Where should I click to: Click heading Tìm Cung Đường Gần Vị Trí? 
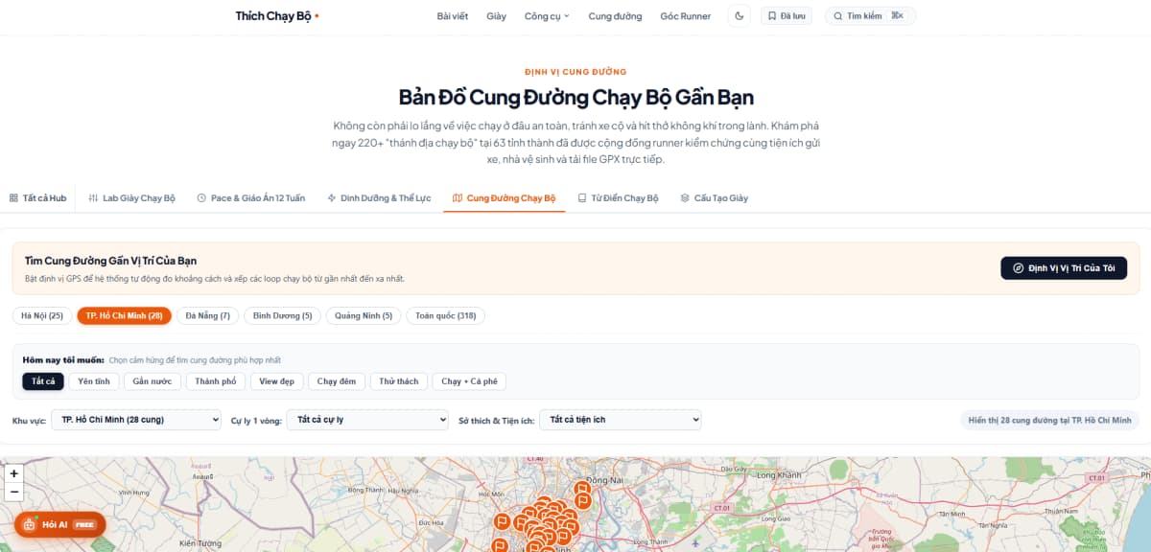(x=111, y=261)
